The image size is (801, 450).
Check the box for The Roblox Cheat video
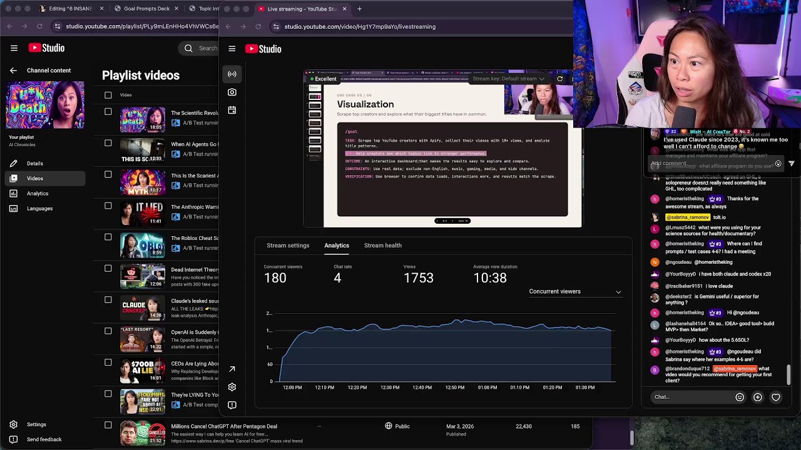click(x=108, y=237)
